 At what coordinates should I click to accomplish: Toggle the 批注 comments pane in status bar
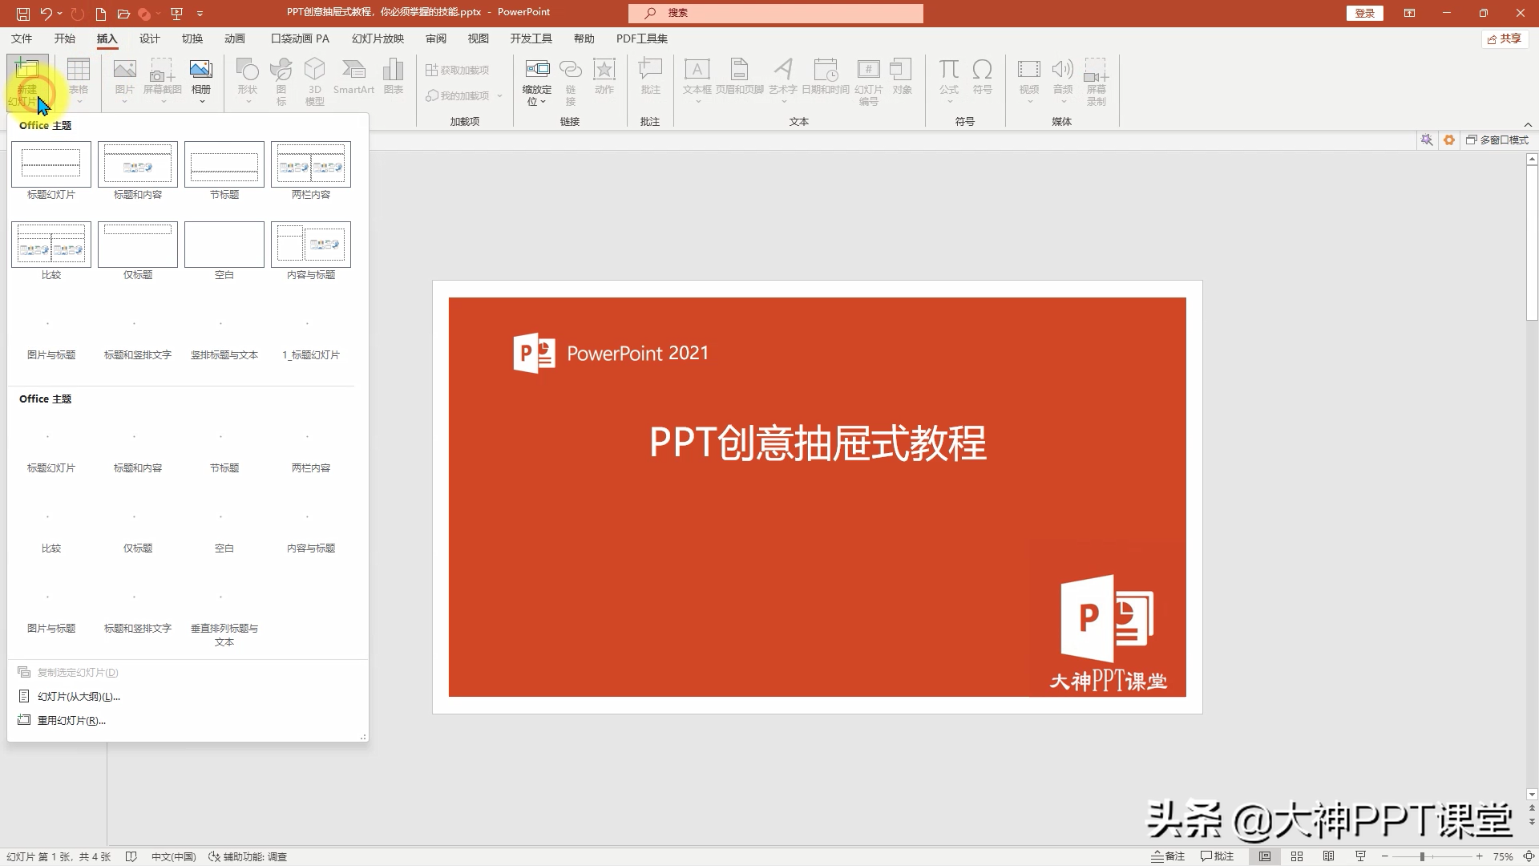(x=1217, y=856)
